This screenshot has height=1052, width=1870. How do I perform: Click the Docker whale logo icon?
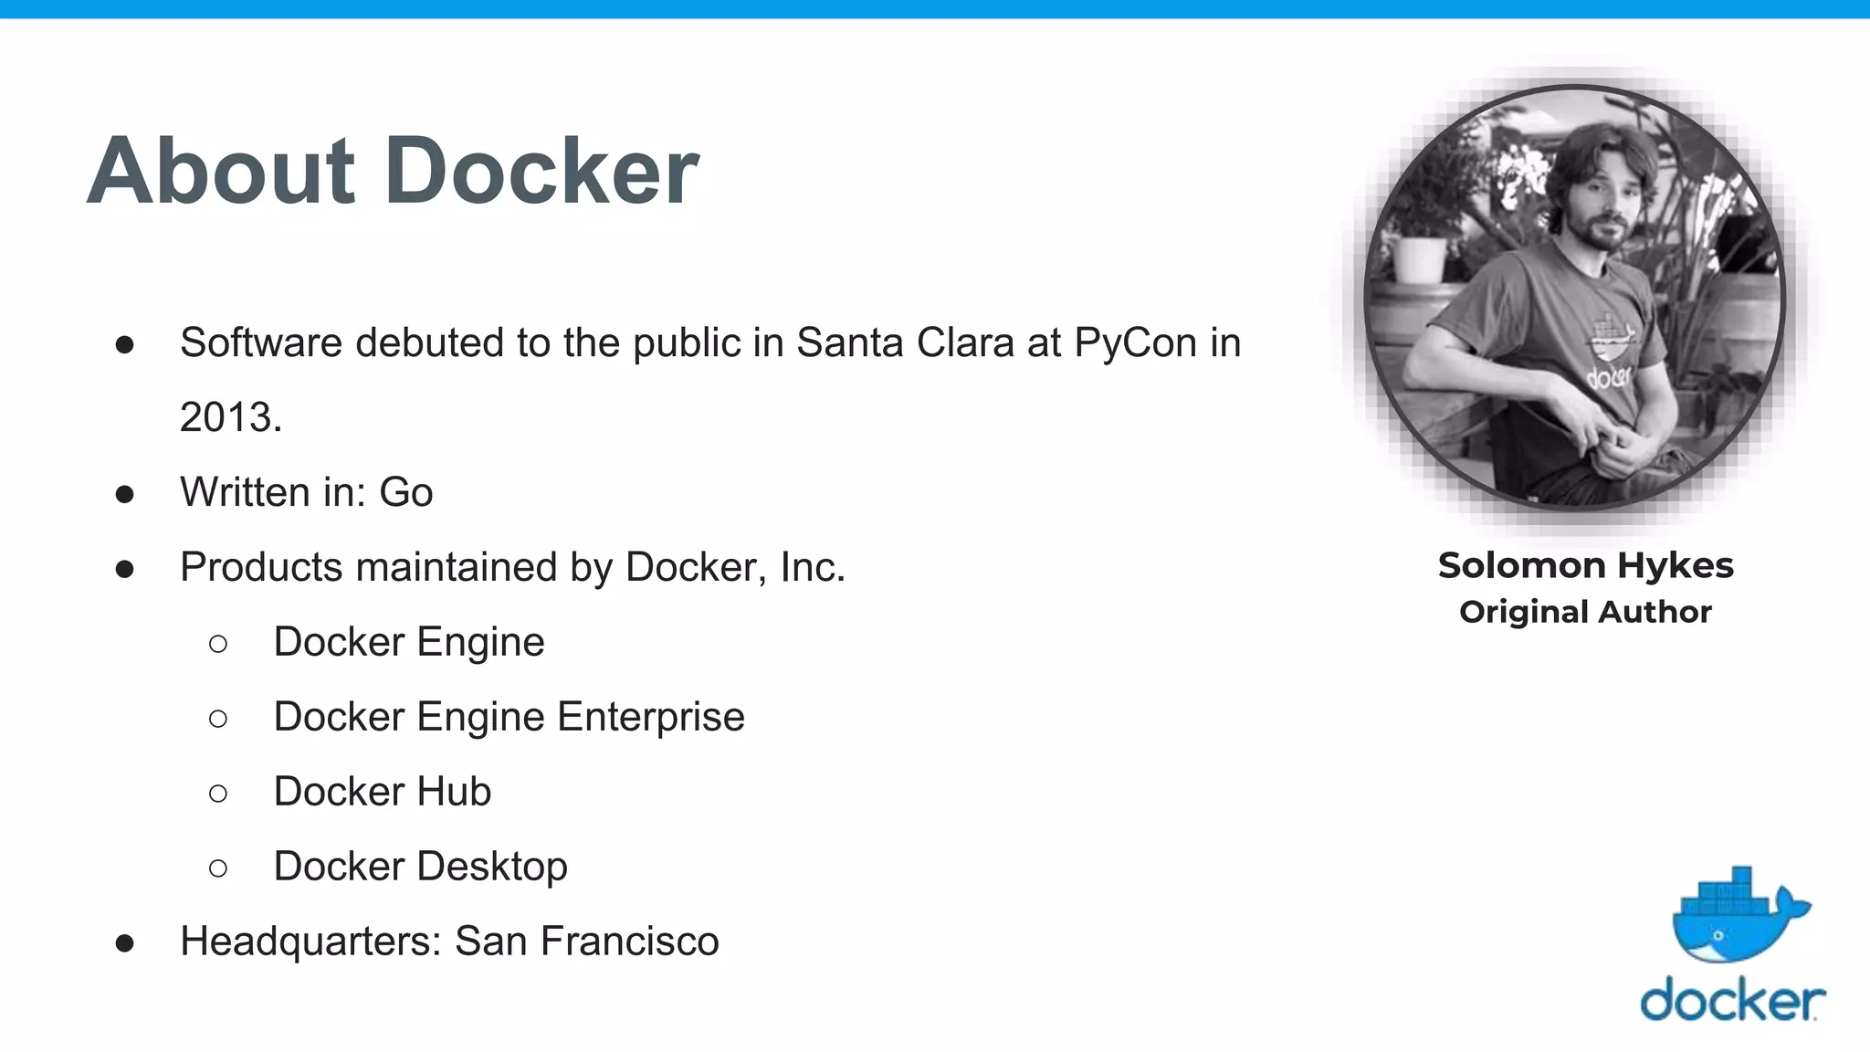point(1740,914)
